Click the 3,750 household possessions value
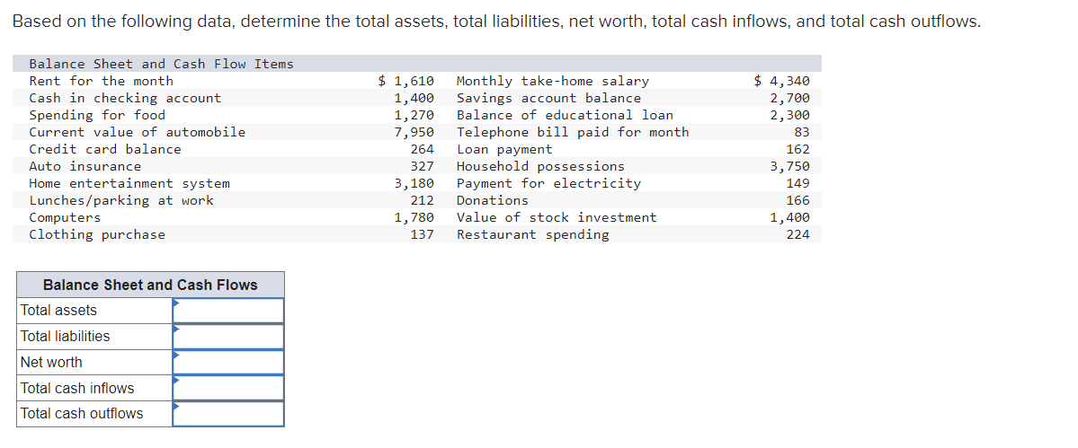 tap(790, 167)
